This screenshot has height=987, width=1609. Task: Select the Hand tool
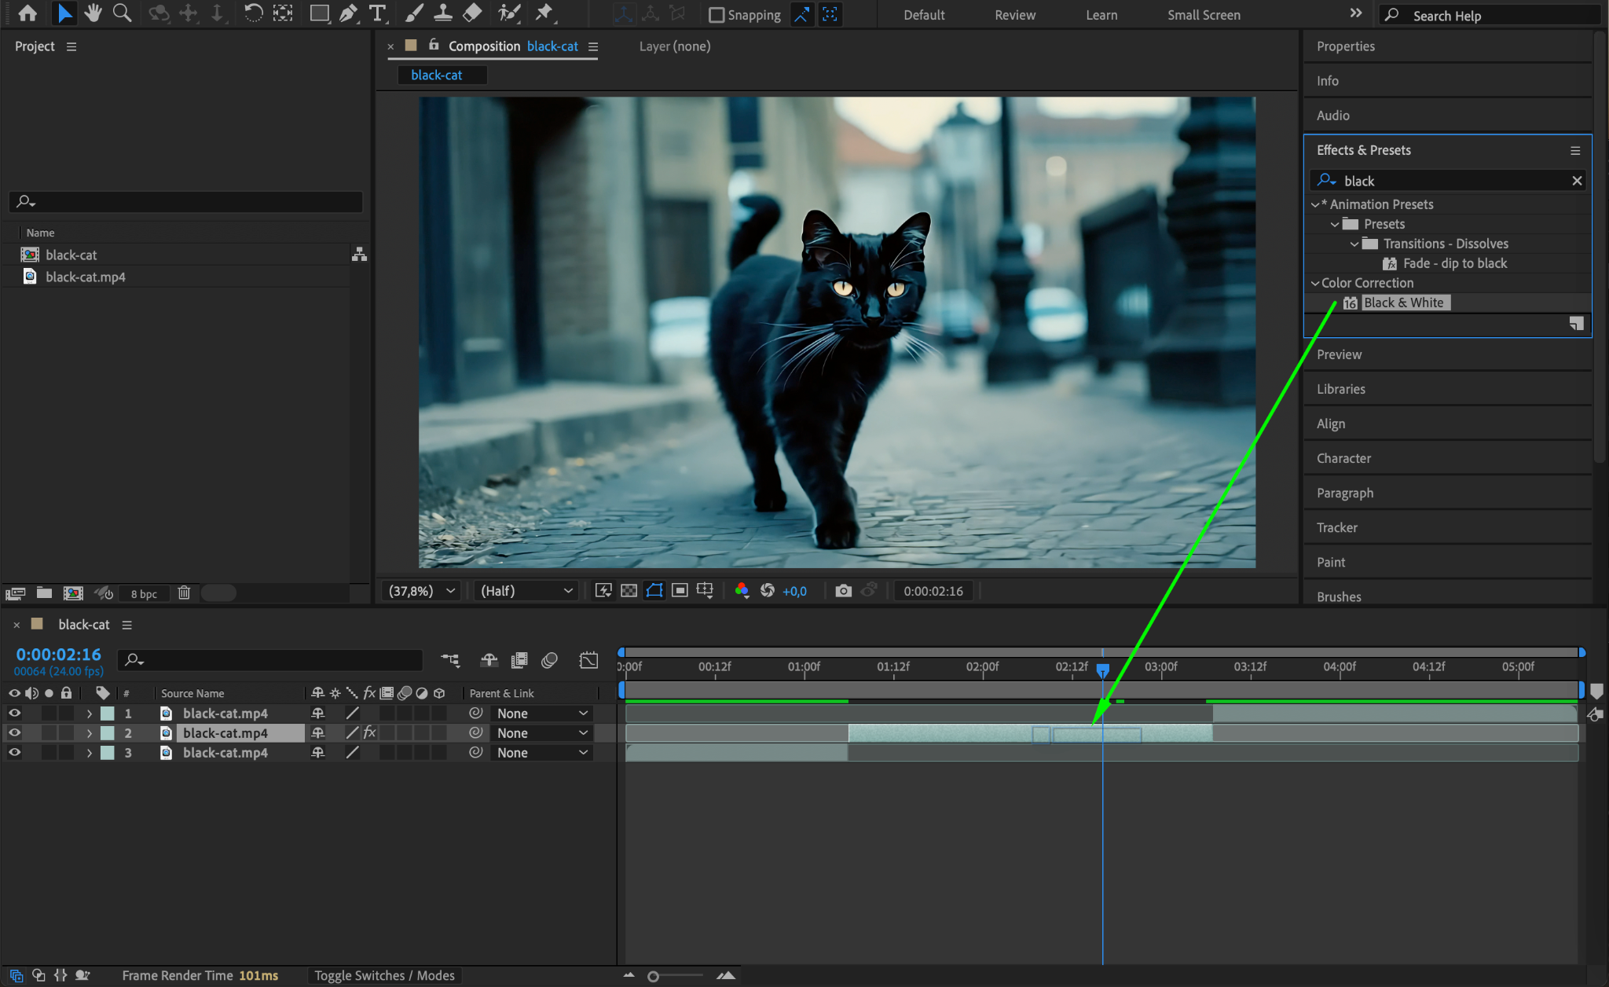click(93, 13)
